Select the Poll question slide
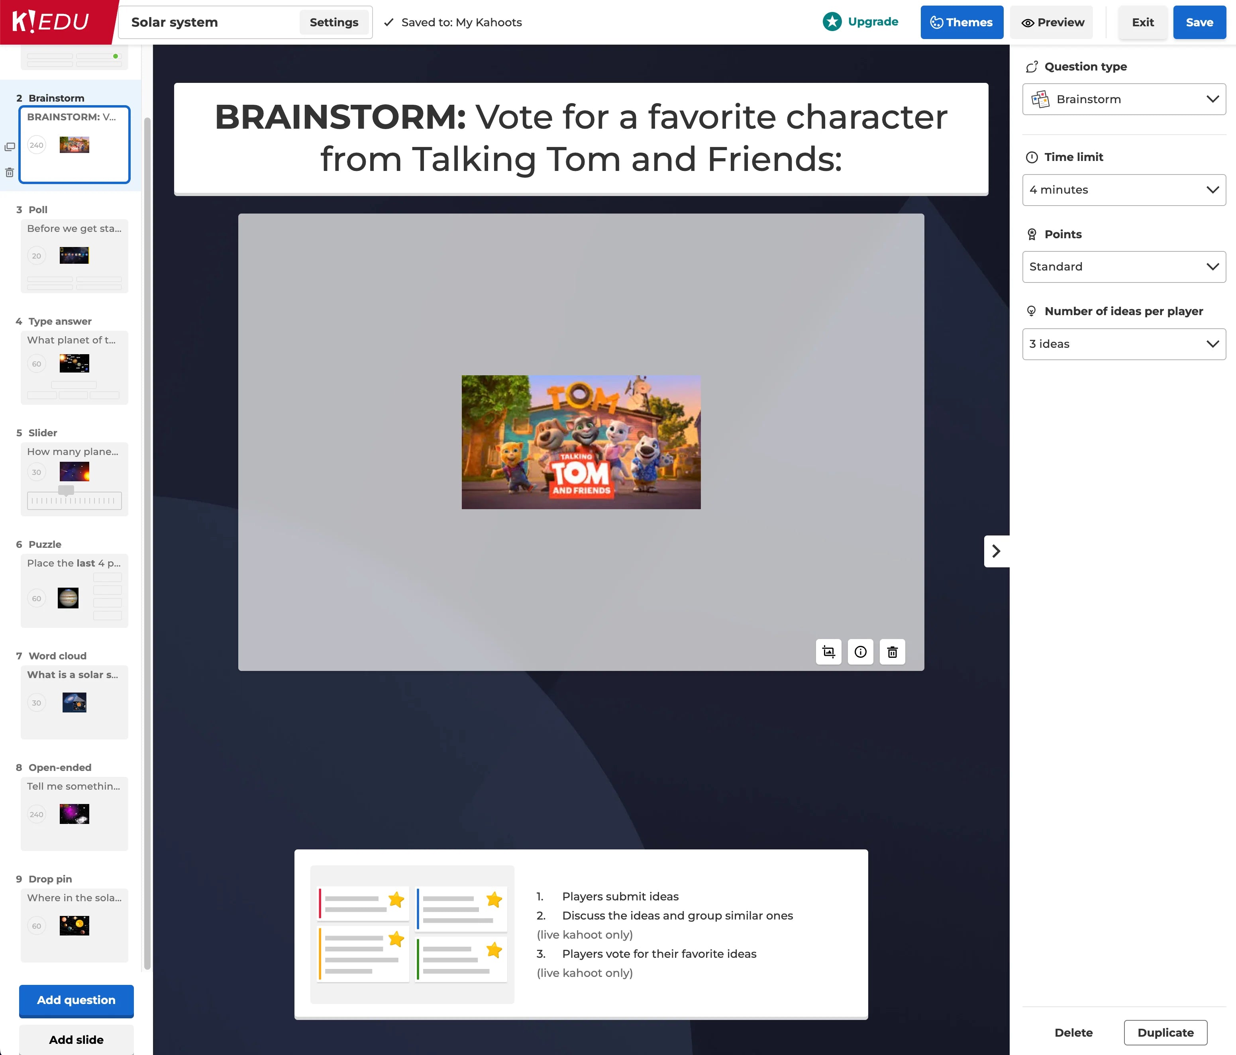 75,256
